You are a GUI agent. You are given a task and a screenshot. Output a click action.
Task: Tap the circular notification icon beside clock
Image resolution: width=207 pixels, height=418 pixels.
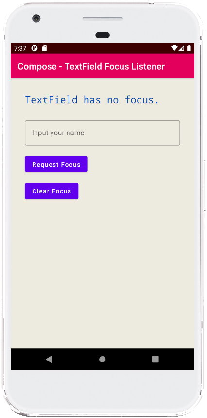click(x=34, y=48)
